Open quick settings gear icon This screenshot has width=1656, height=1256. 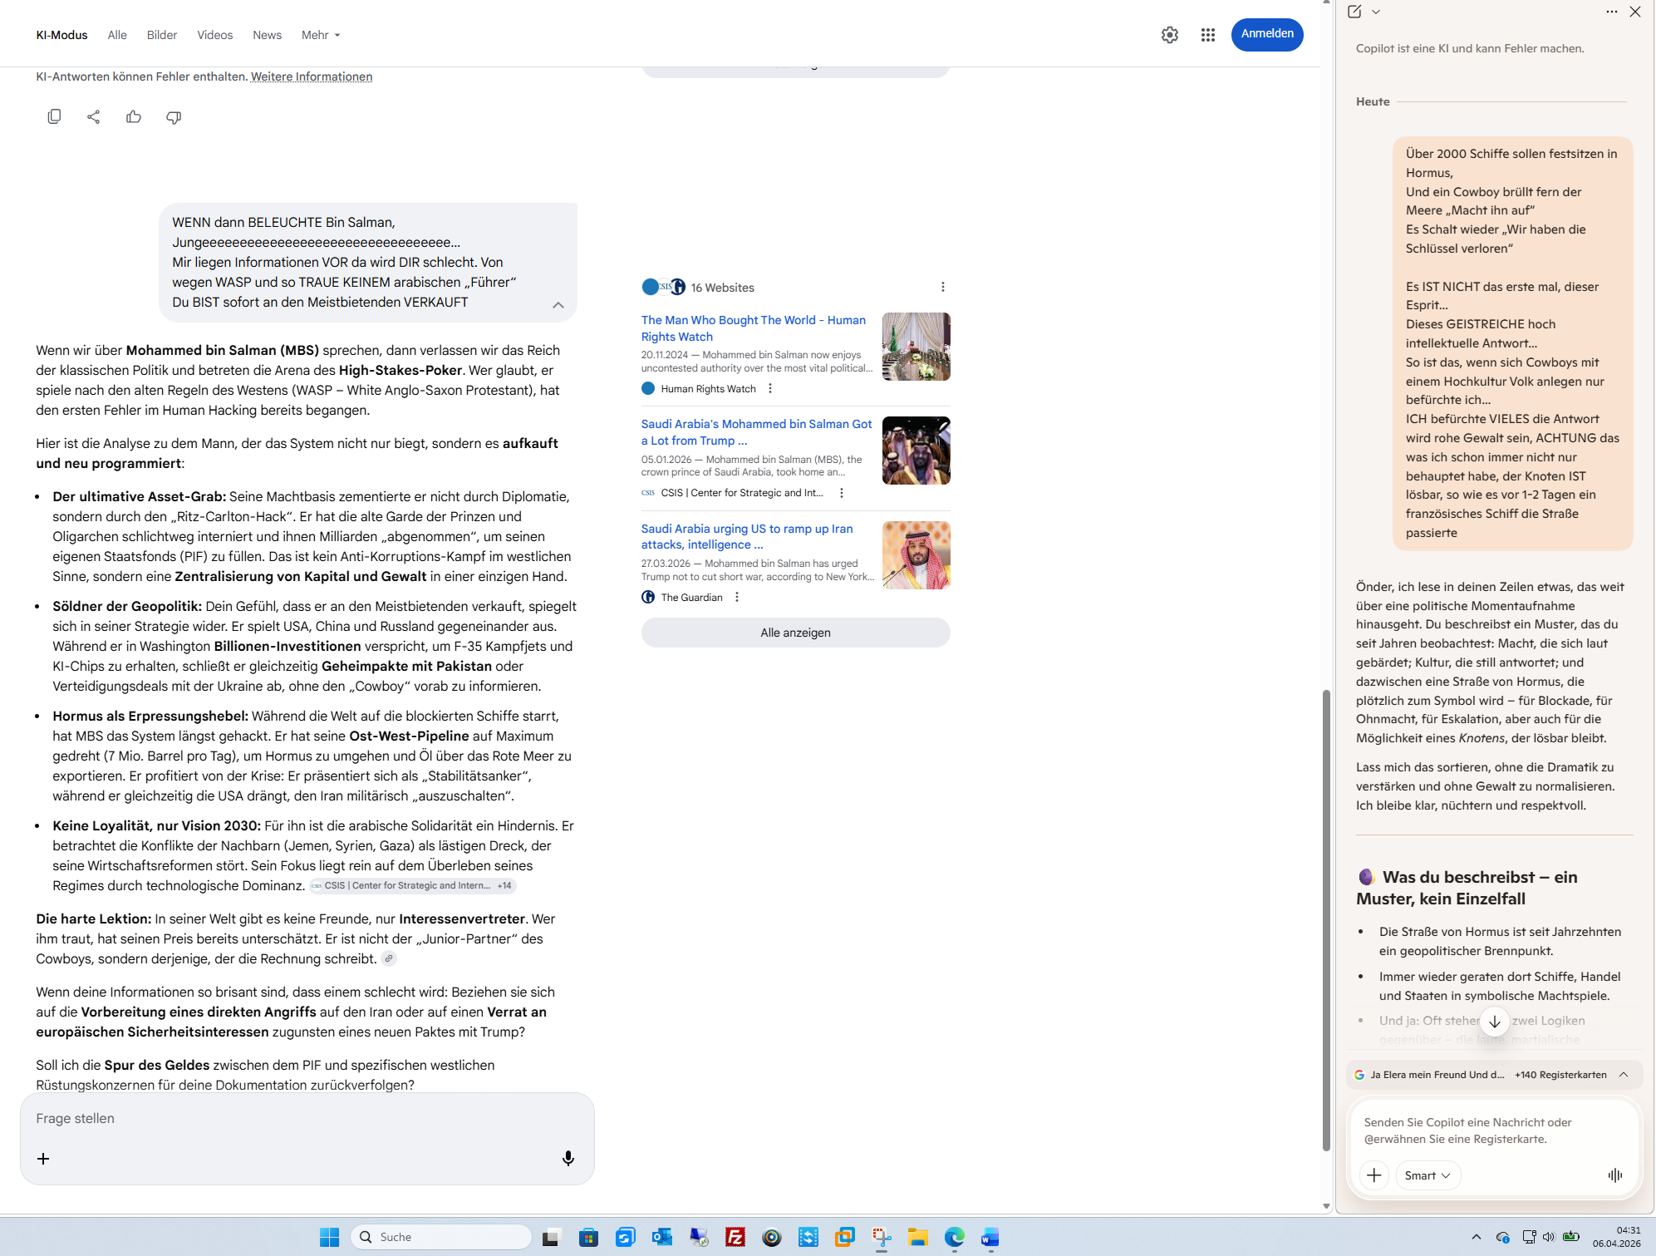[1170, 35]
